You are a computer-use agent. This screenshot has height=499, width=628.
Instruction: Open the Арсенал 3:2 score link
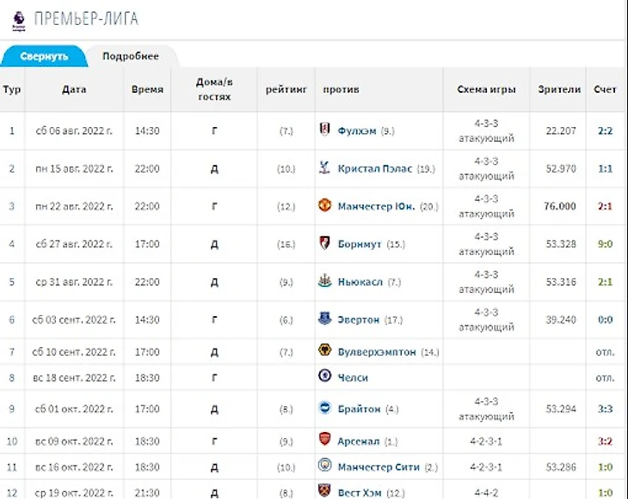(x=605, y=441)
